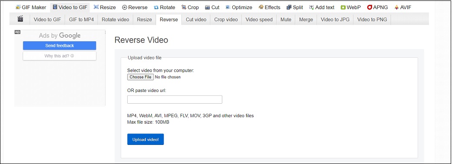Switch to the Cut video tab

coord(196,20)
